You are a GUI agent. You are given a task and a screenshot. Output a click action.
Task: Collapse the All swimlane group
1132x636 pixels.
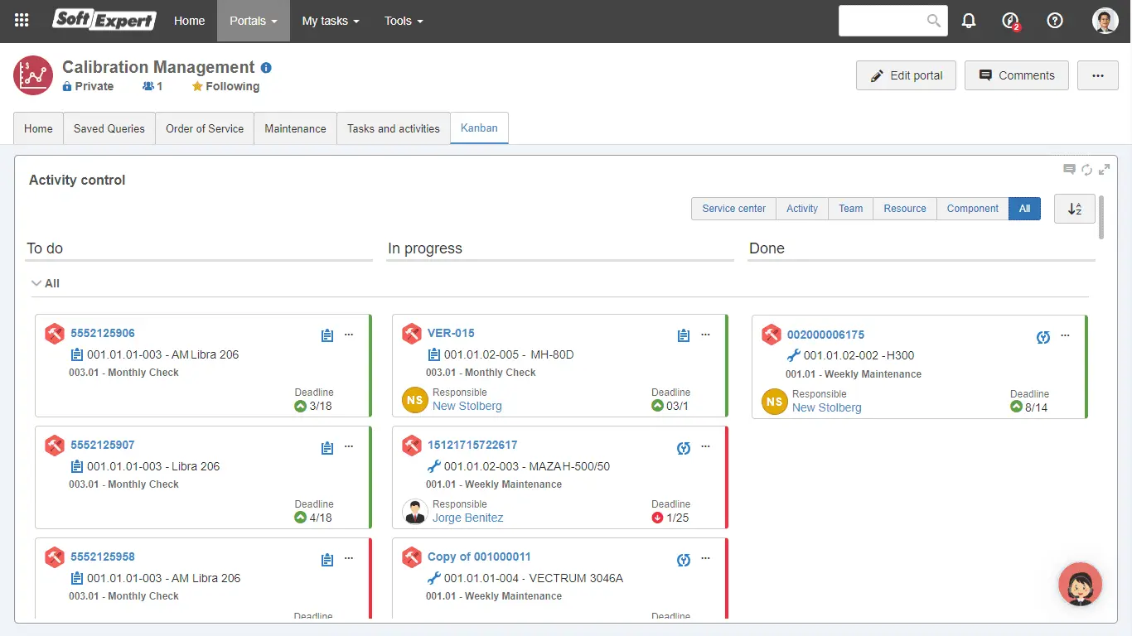tap(36, 283)
